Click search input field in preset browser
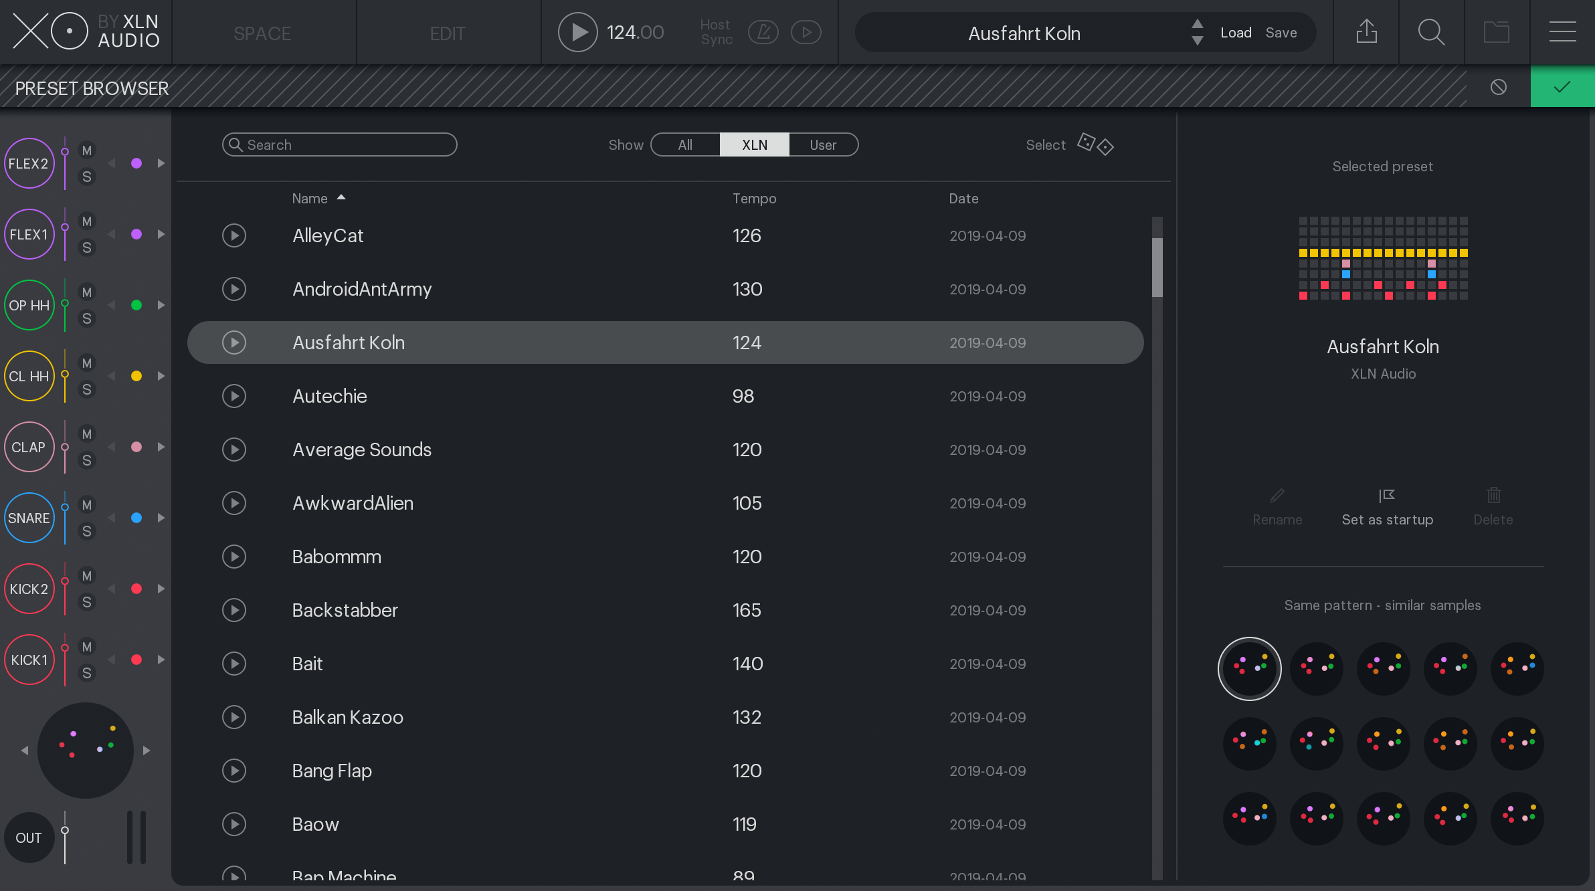 (340, 143)
